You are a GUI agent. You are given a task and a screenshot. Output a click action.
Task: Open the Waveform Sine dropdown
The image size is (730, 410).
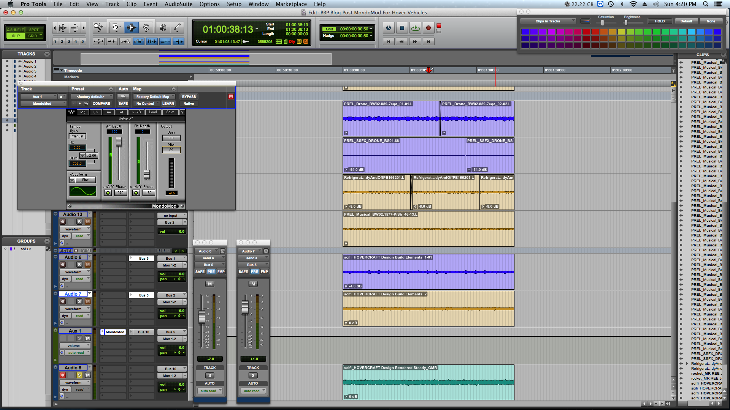[x=83, y=180]
